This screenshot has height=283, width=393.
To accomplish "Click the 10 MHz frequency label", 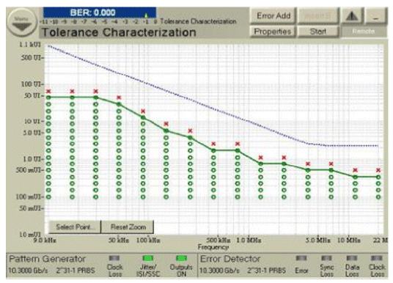I will [x=348, y=240].
